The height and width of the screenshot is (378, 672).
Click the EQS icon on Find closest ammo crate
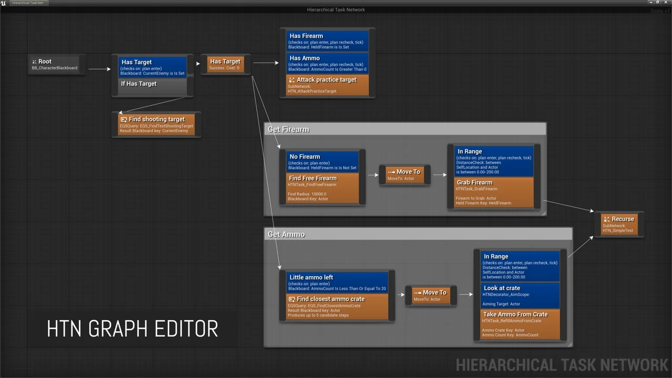point(292,299)
